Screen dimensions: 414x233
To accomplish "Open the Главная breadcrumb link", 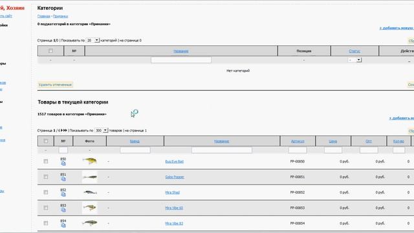I will [x=43, y=16].
